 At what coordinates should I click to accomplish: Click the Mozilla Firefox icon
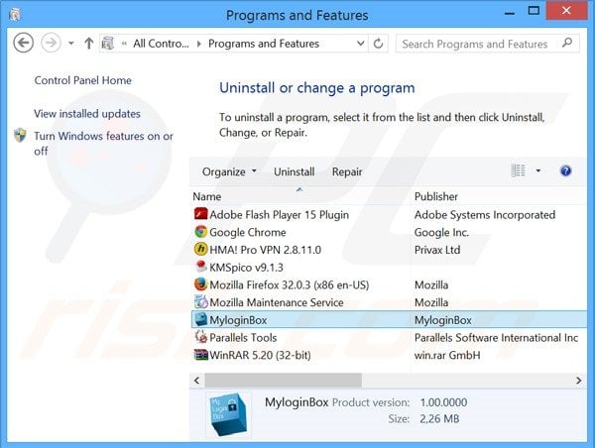(200, 284)
